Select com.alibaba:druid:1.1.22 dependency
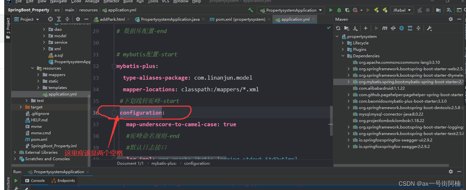This screenshot has height=190, width=466. point(382,88)
